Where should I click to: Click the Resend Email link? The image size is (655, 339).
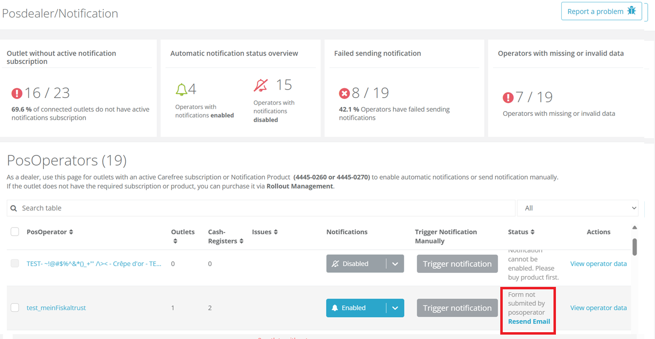pos(529,321)
